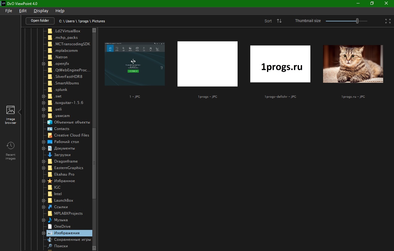Viewport: 394px width, 251px height.
Task: Select the Музыка music folder
Action: [61, 220]
